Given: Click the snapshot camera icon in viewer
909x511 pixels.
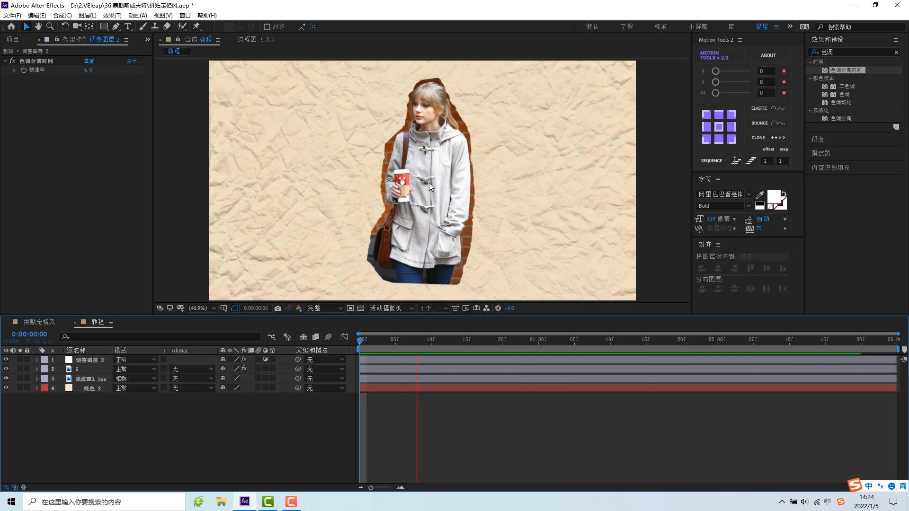Looking at the screenshot, I should 278,308.
